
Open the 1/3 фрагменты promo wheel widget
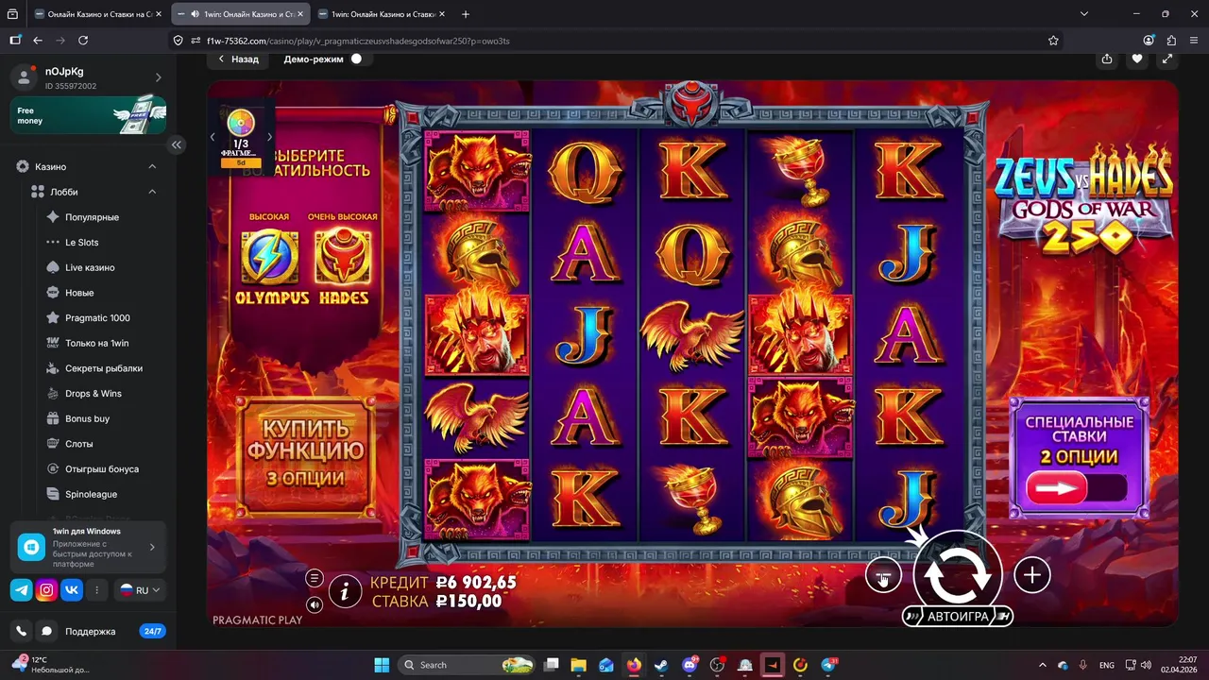tap(241, 139)
